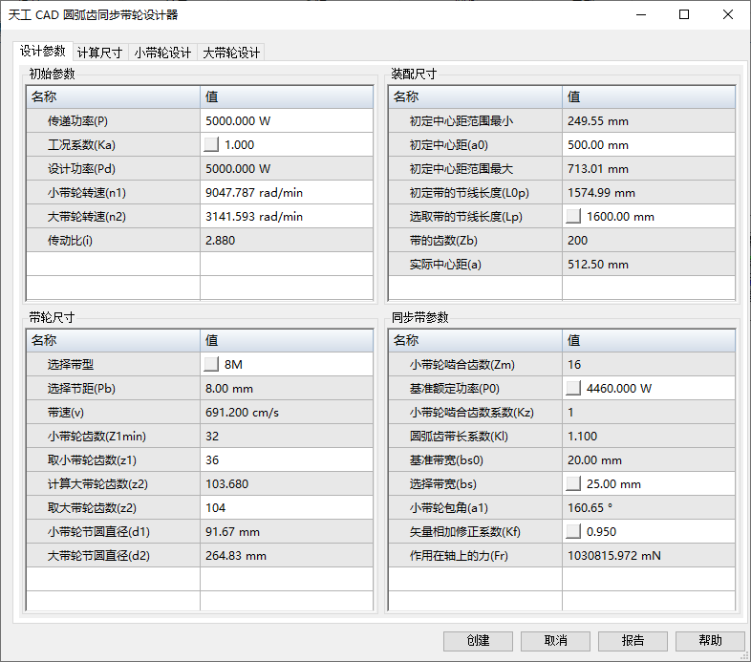The height and width of the screenshot is (662, 751).
Task: Click the selector square next to 8M belt type
Action: (212, 365)
